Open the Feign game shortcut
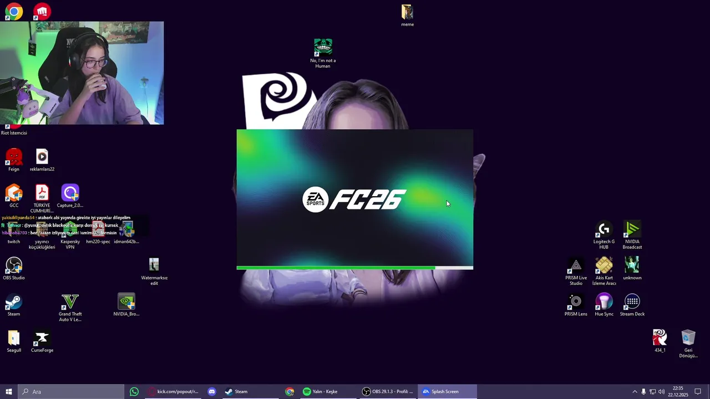 tap(14, 160)
